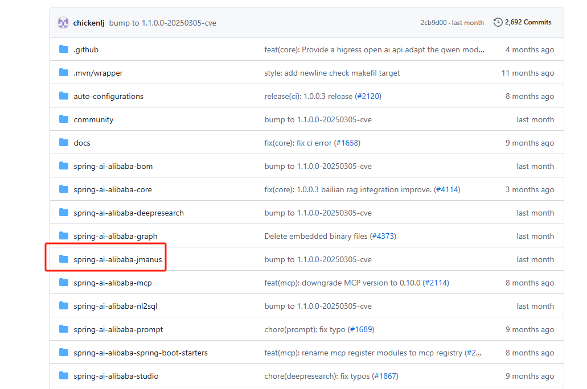Click the spring-ai-alibaba-studio folder icon
Screen dimensions: 587x389
tap(64, 376)
